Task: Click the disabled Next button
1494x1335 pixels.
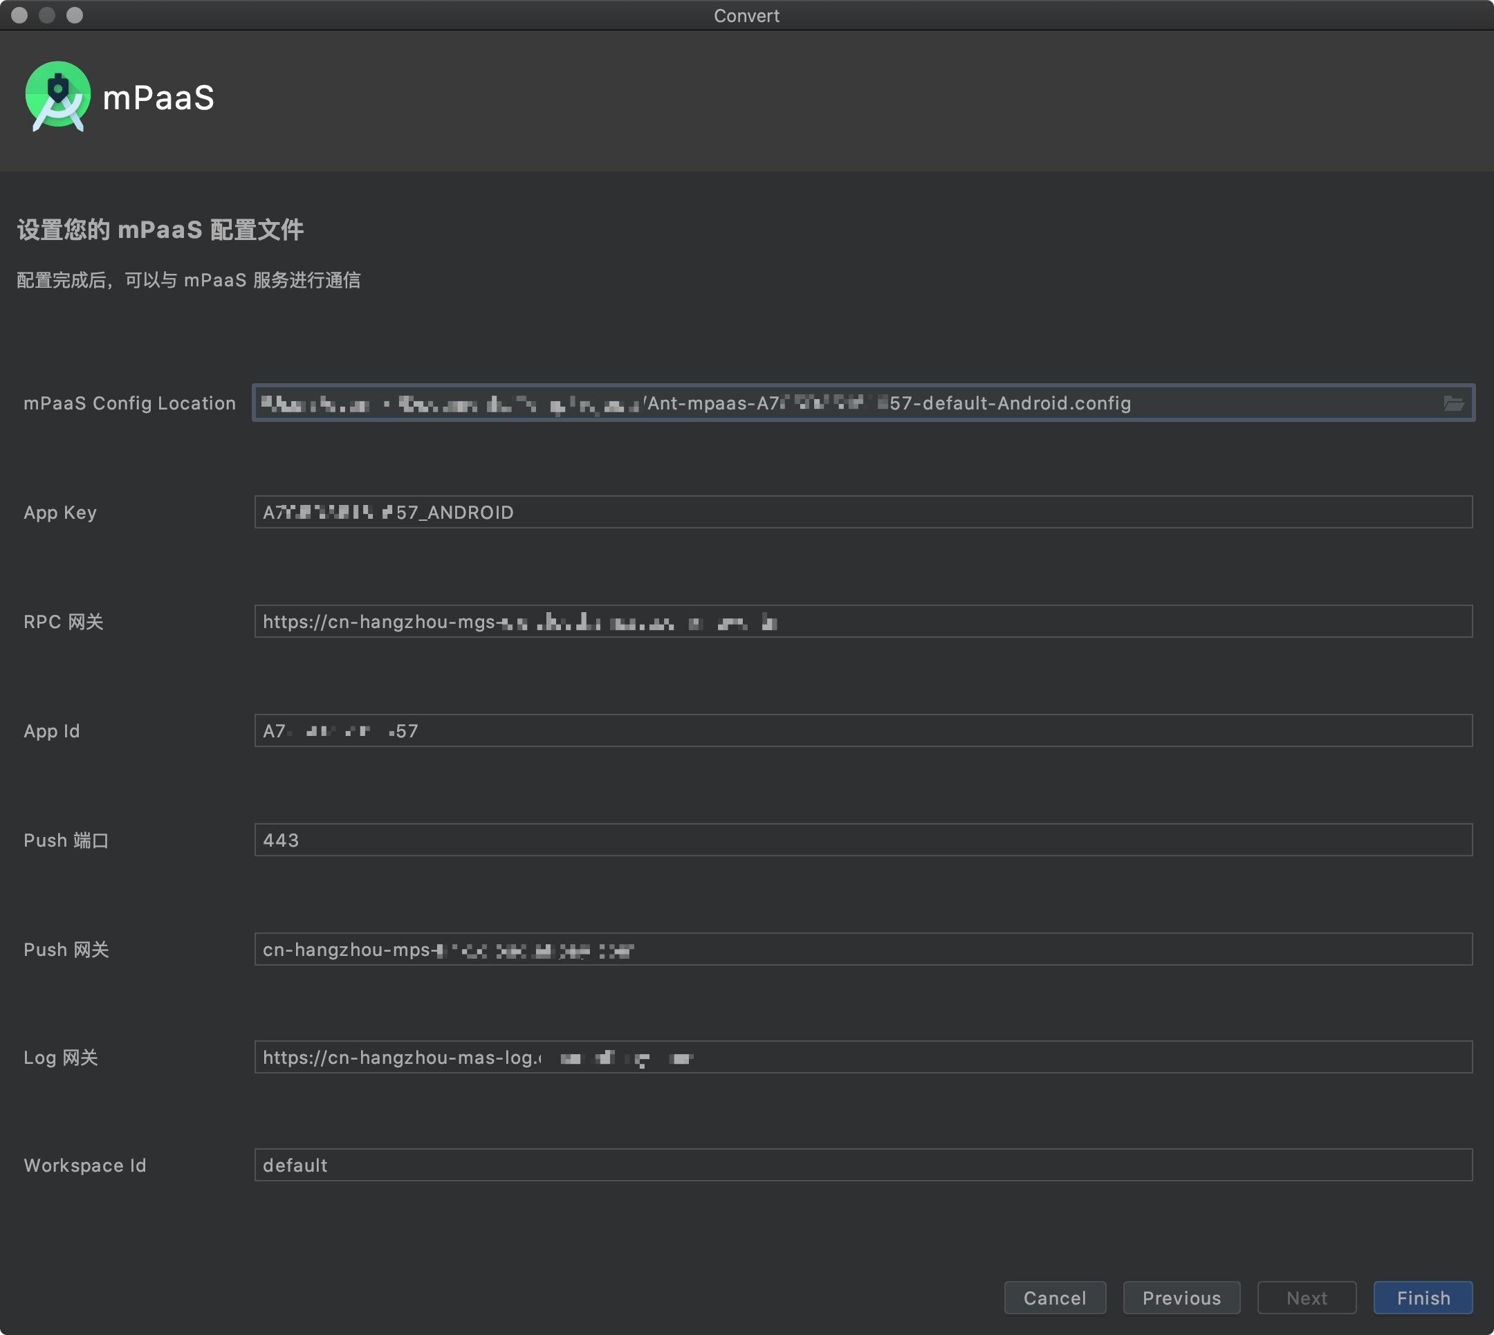Action: tap(1307, 1298)
